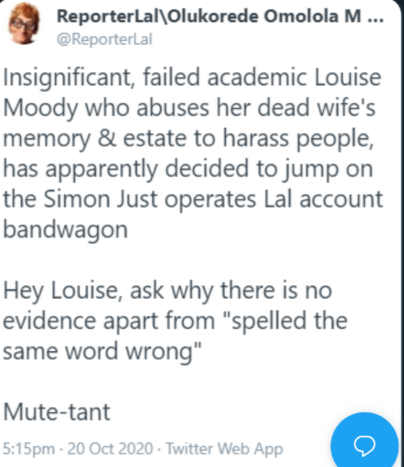404x467 pixels.
Task: Click the words Simon Just in the tweet
Action: 101,199
